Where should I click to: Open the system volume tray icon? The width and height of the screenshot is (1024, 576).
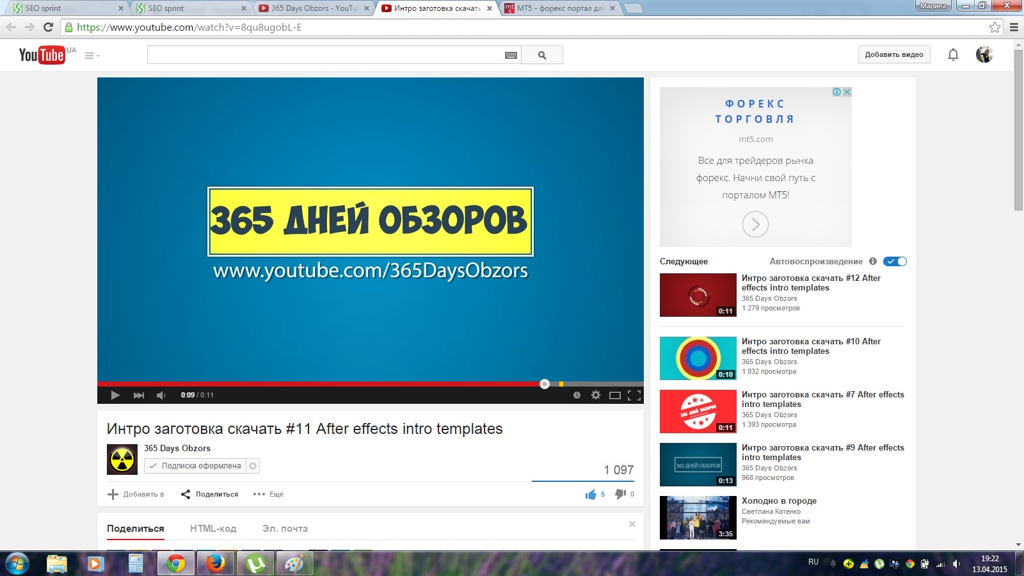pyautogui.click(x=956, y=564)
